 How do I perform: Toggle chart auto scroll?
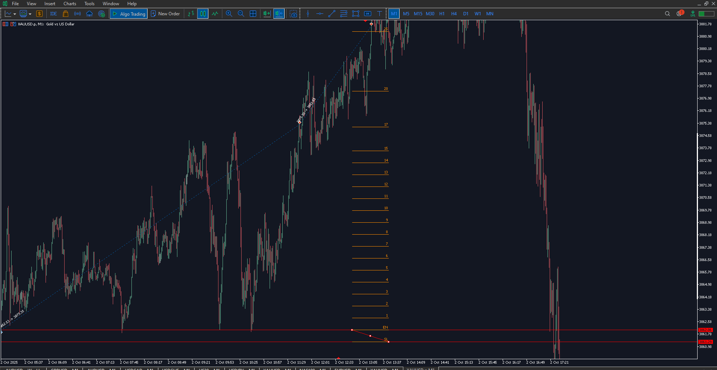267,14
